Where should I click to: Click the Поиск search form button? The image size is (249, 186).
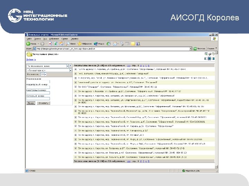coord(31,103)
